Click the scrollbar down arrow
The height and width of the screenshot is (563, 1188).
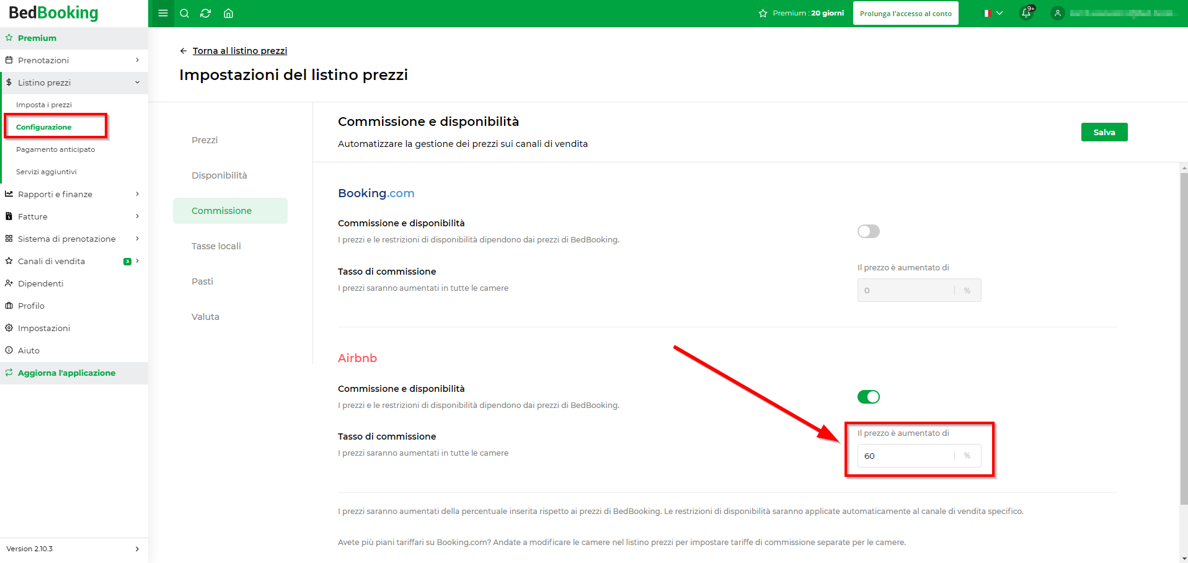(1184, 559)
